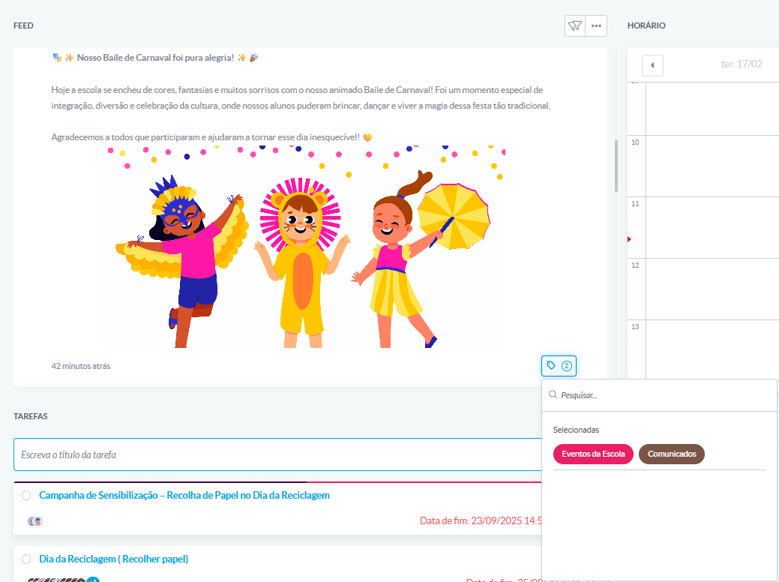The image size is (779, 582).
Task: Select the 12 o'clock schedule slot
Action: point(712,289)
